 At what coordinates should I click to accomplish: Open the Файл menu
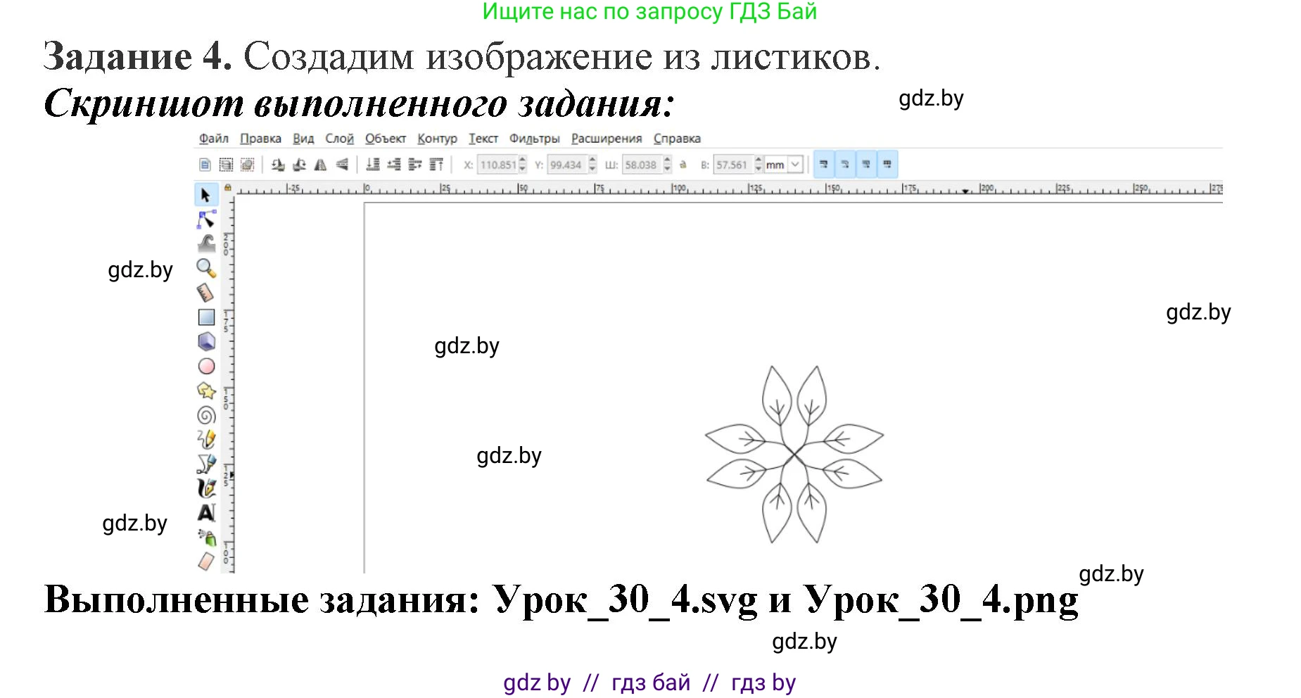pyautogui.click(x=212, y=139)
